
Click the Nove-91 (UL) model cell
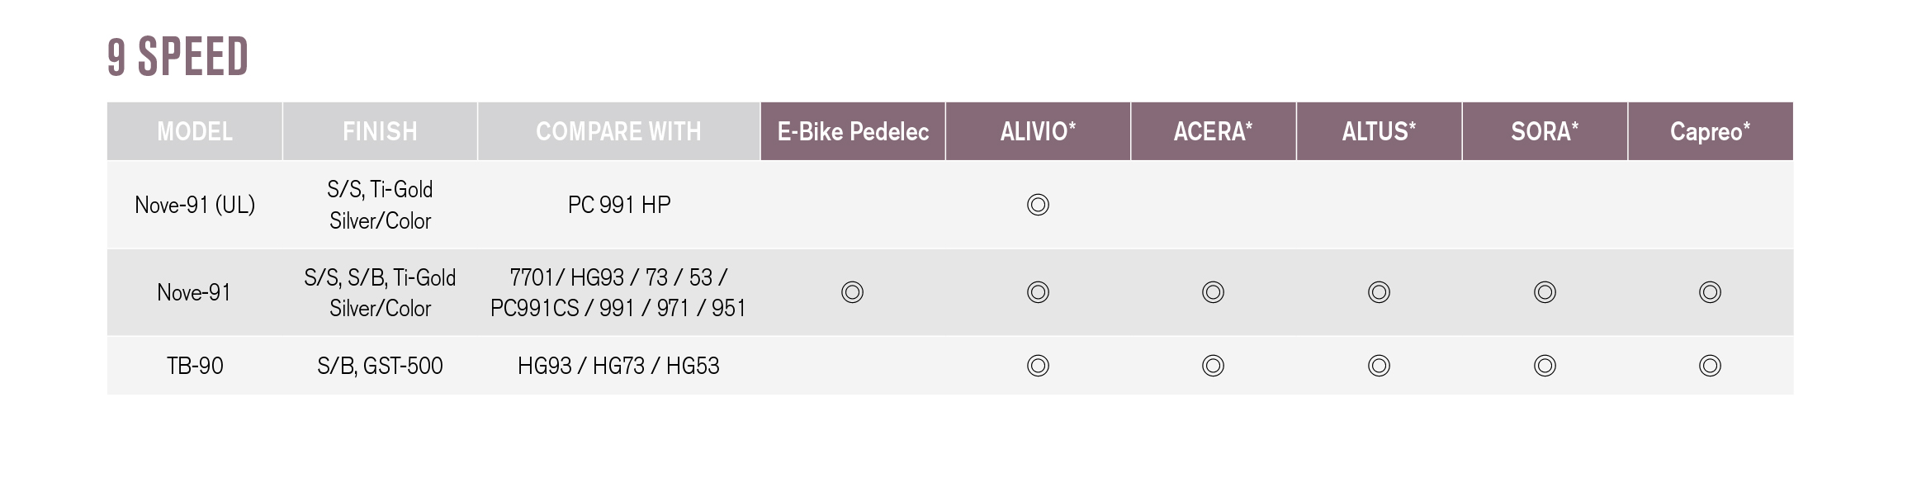coord(195,205)
